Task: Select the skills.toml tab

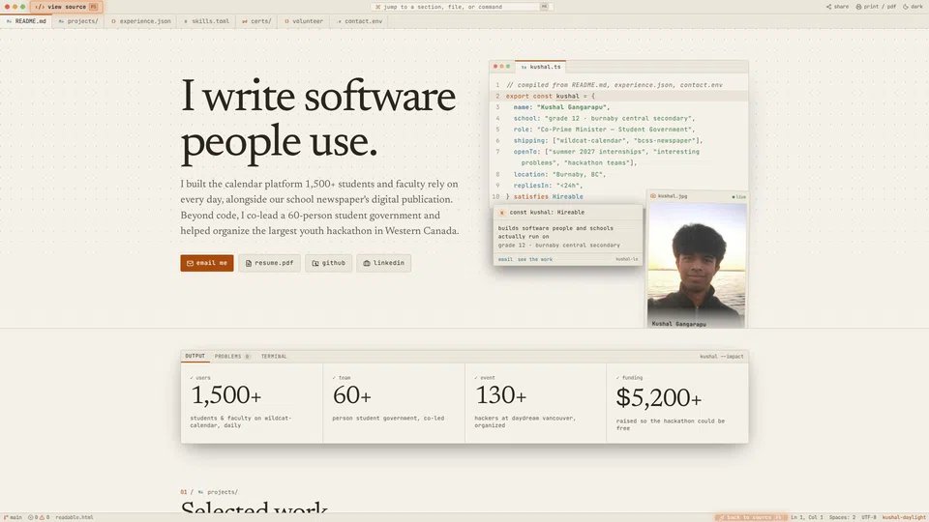Action: pos(206,21)
